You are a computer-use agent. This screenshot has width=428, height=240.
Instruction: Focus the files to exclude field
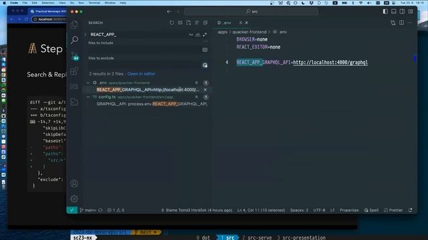(x=144, y=65)
